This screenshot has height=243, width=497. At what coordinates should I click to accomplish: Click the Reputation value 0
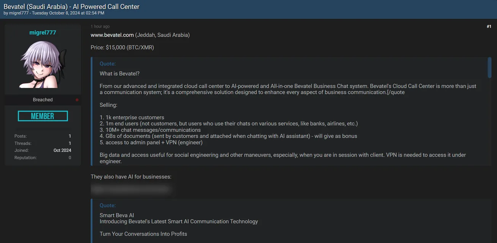tap(70, 158)
